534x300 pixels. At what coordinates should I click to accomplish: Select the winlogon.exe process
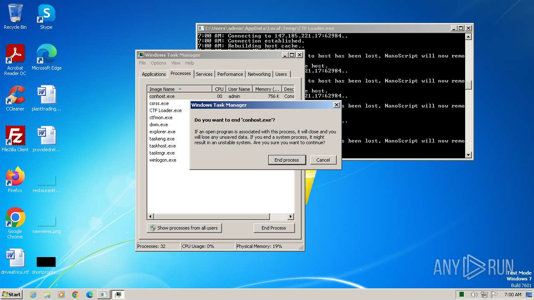163,160
